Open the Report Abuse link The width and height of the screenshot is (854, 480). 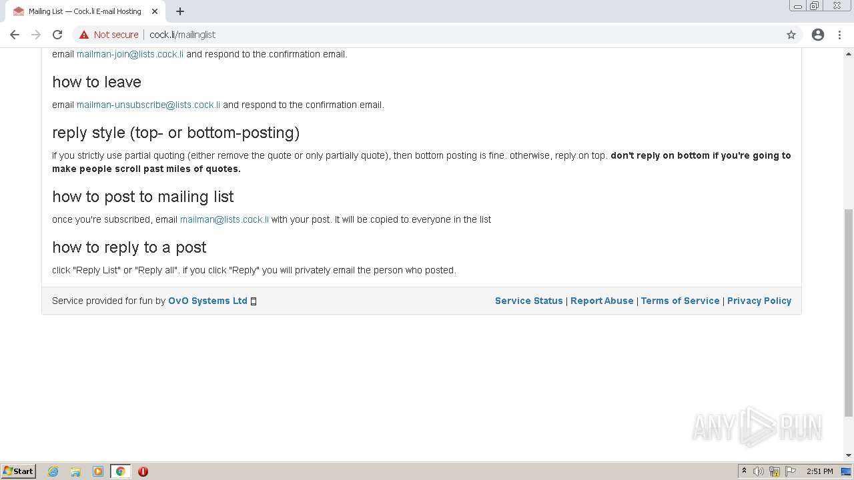click(x=602, y=301)
